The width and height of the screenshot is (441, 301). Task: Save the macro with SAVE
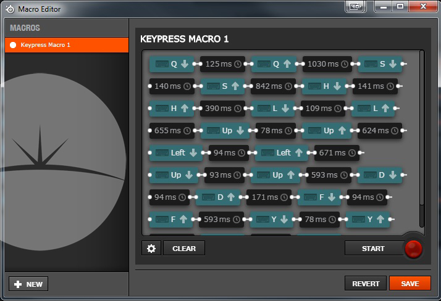coord(409,283)
